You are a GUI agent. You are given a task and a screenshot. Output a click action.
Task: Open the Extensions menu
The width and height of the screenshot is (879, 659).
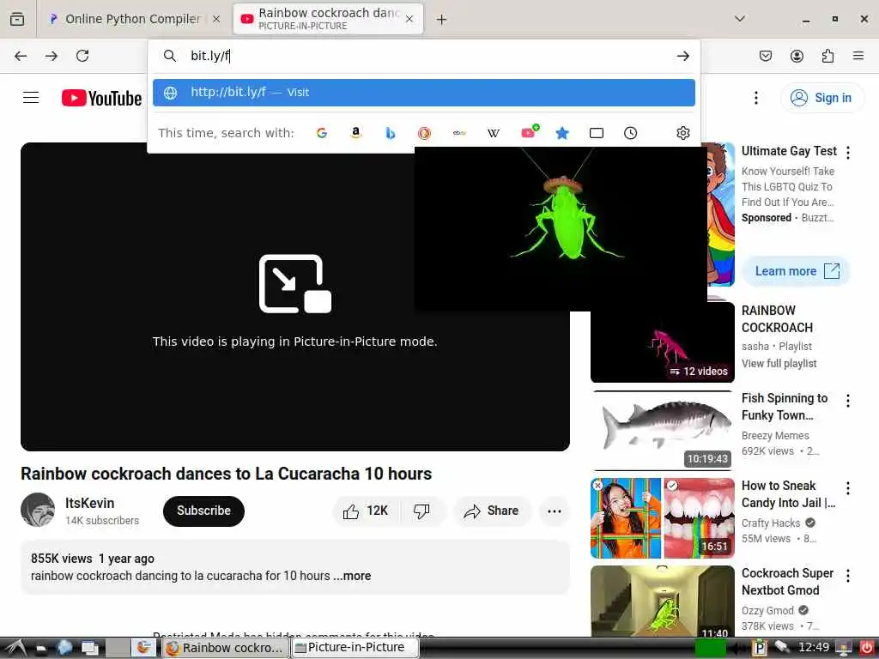(827, 56)
